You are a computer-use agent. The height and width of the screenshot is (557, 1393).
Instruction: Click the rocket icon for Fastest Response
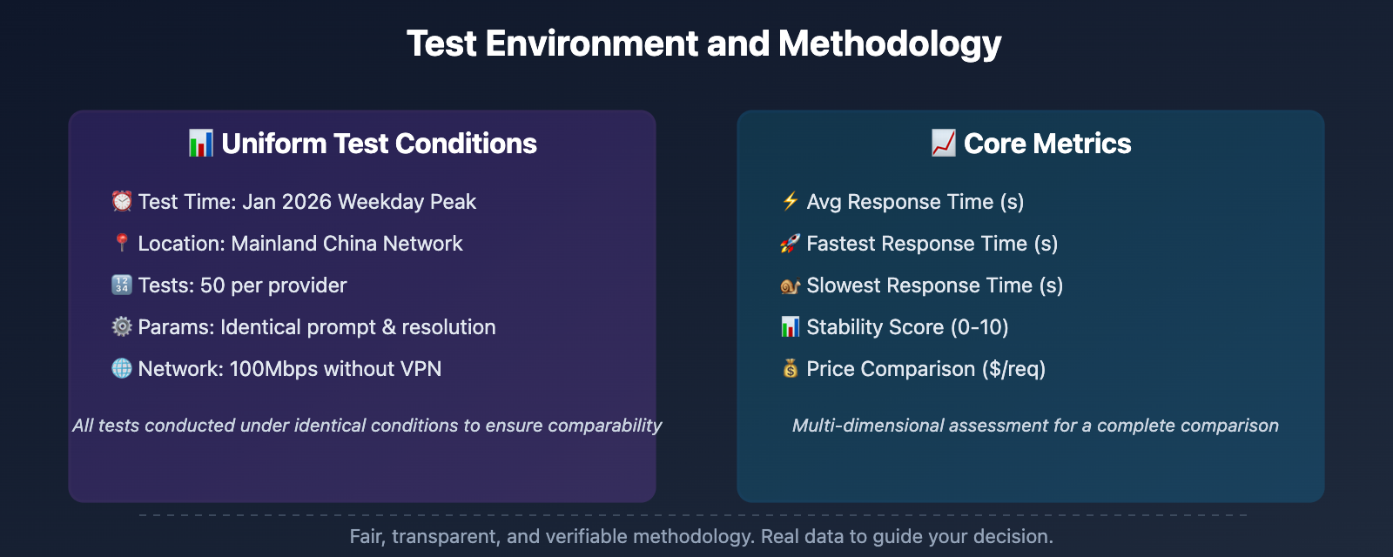pos(791,244)
